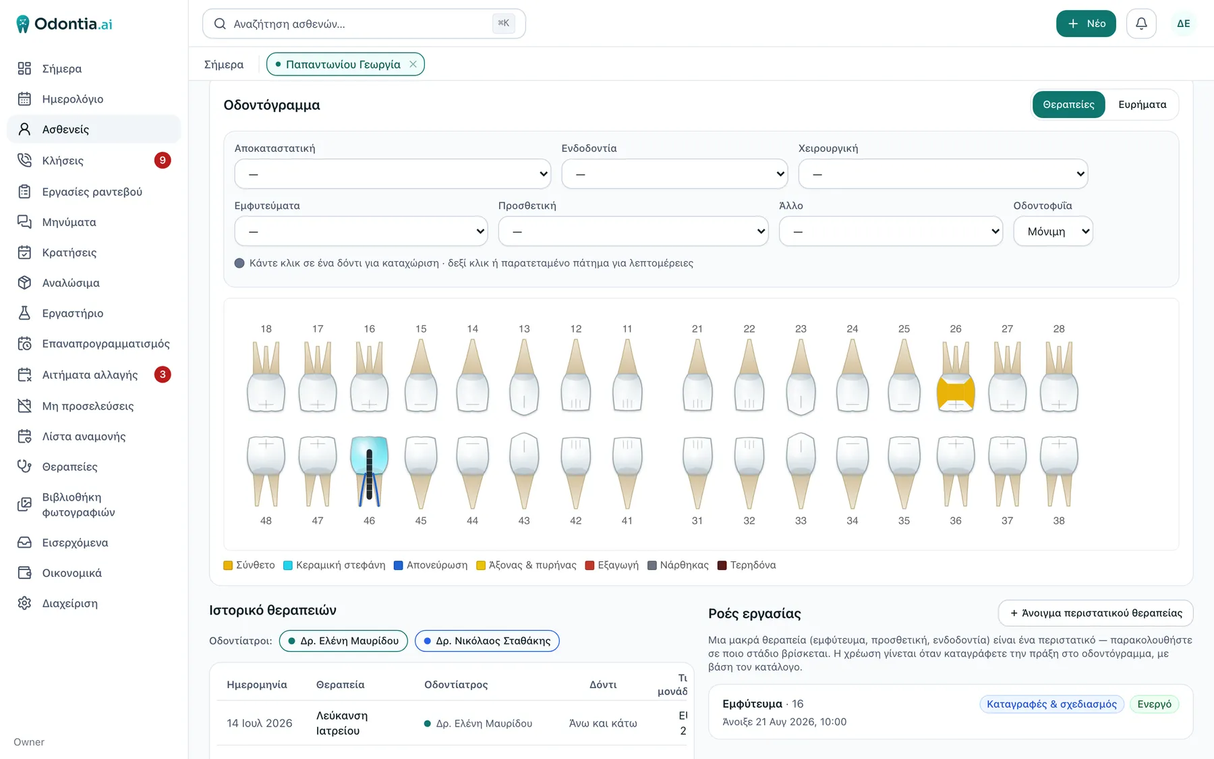Open the Οικονομικά wallet icon

point(24,573)
